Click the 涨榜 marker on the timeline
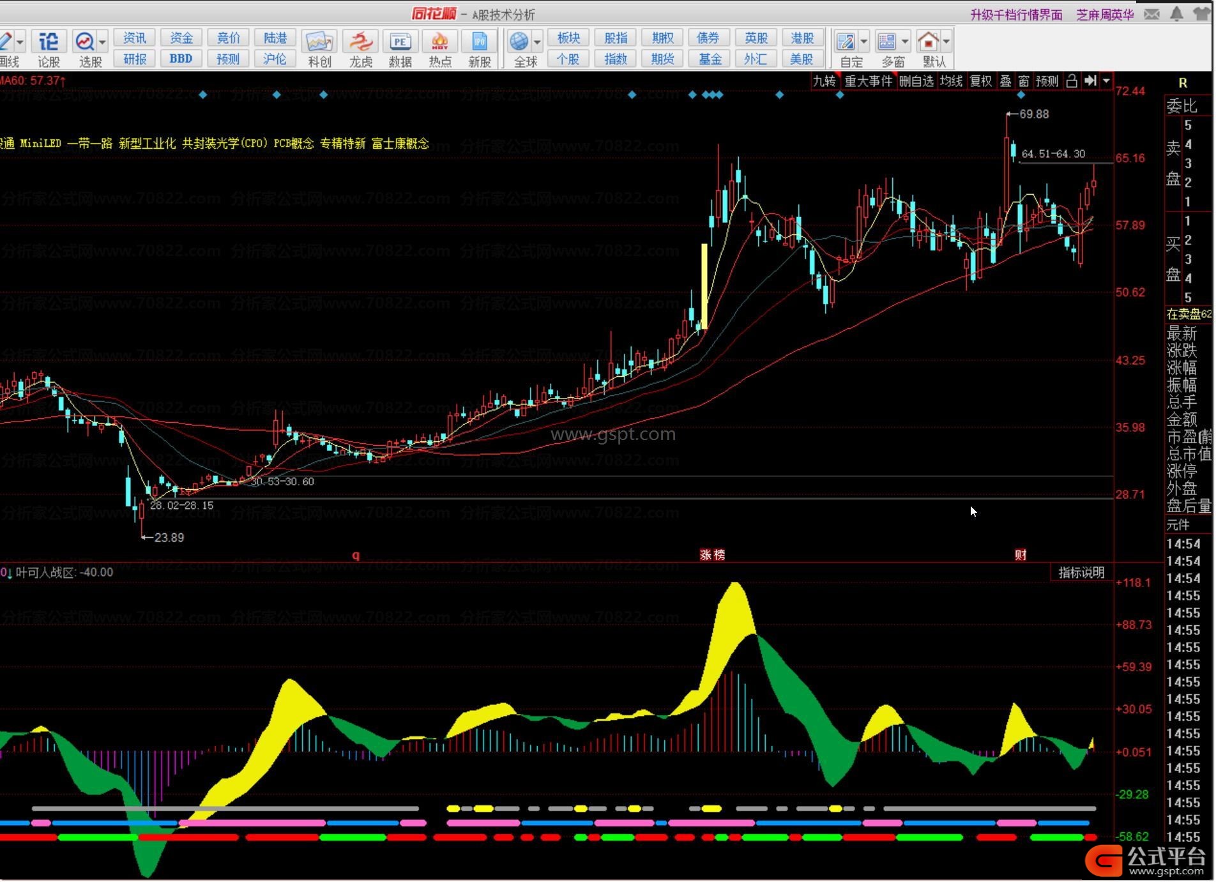The height and width of the screenshot is (882, 1216). 712,555
